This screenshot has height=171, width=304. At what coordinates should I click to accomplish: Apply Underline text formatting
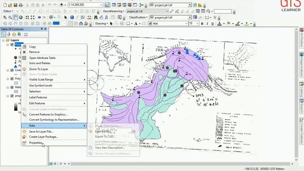[x=212, y=24]
